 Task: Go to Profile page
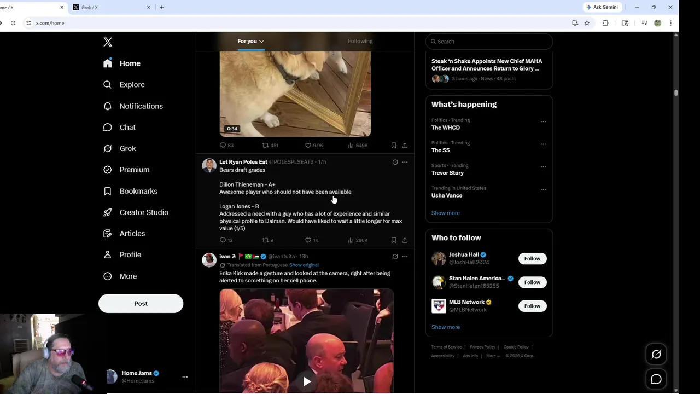click(122, 255)
